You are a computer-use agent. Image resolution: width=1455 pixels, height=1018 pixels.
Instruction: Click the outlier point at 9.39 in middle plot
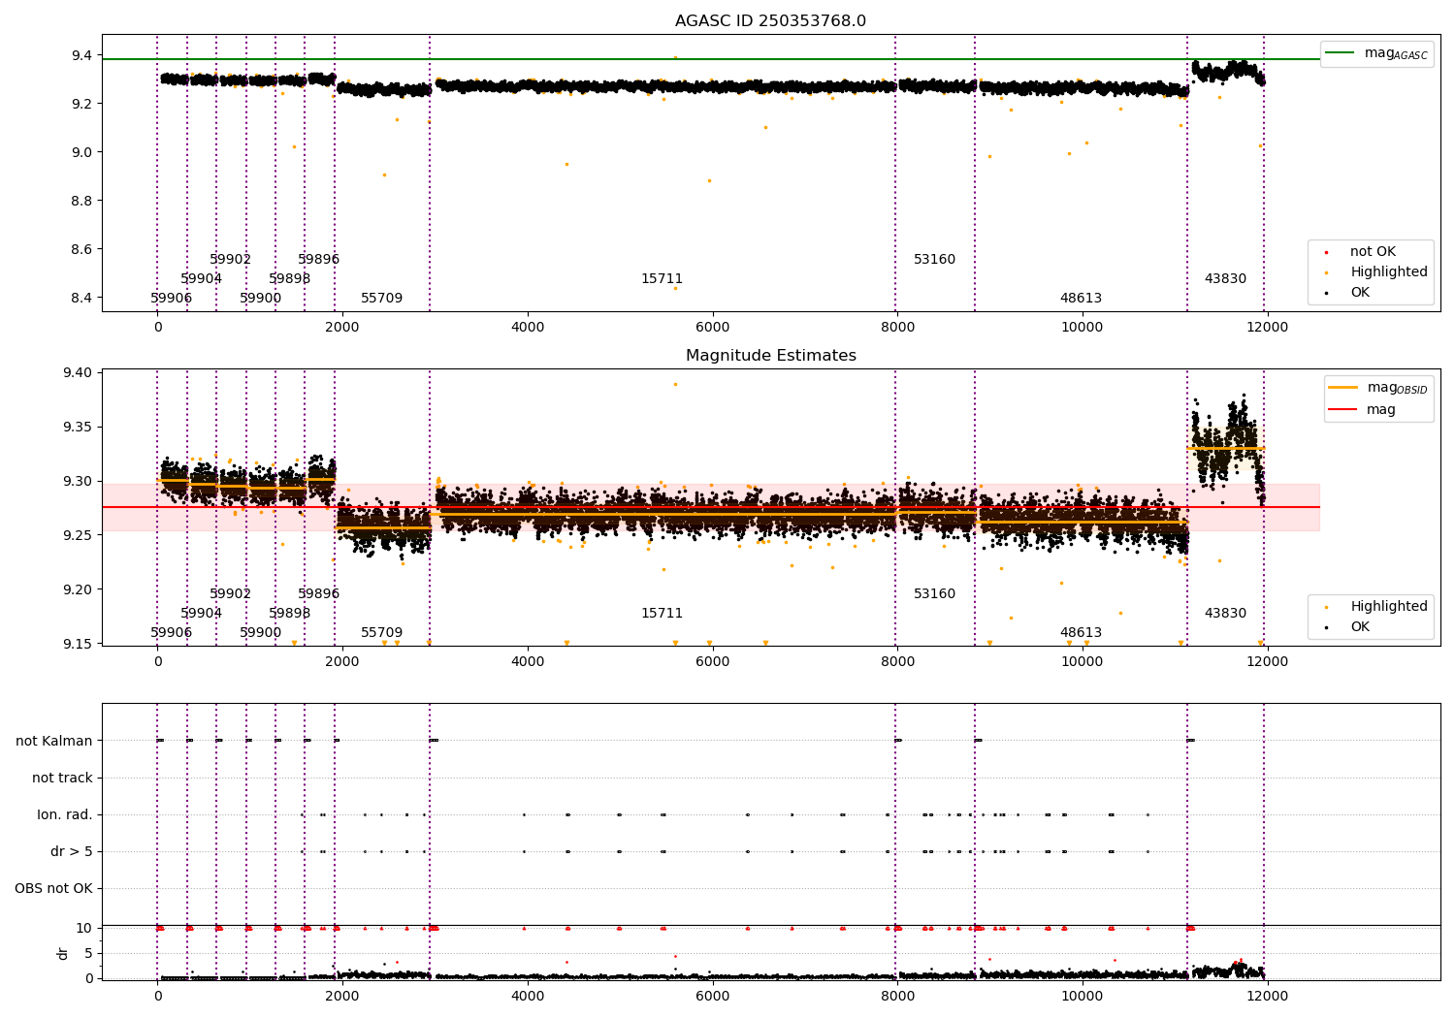click(x=675, y=384)
